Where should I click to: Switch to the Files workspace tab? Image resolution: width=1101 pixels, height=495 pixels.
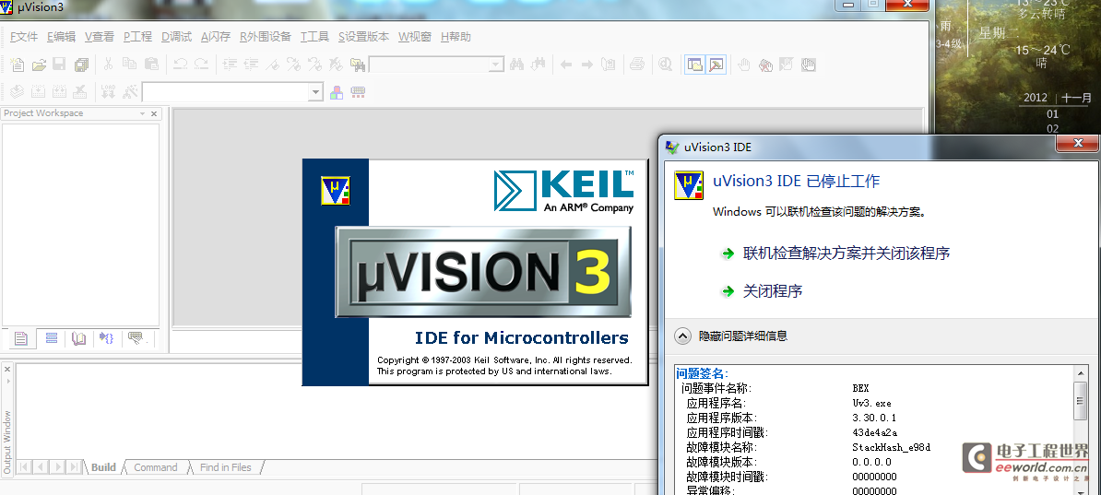[20, 339]
